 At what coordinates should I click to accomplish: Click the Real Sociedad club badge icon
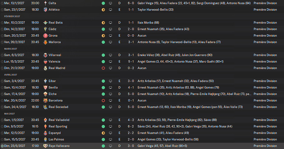[x=45, y=107]
